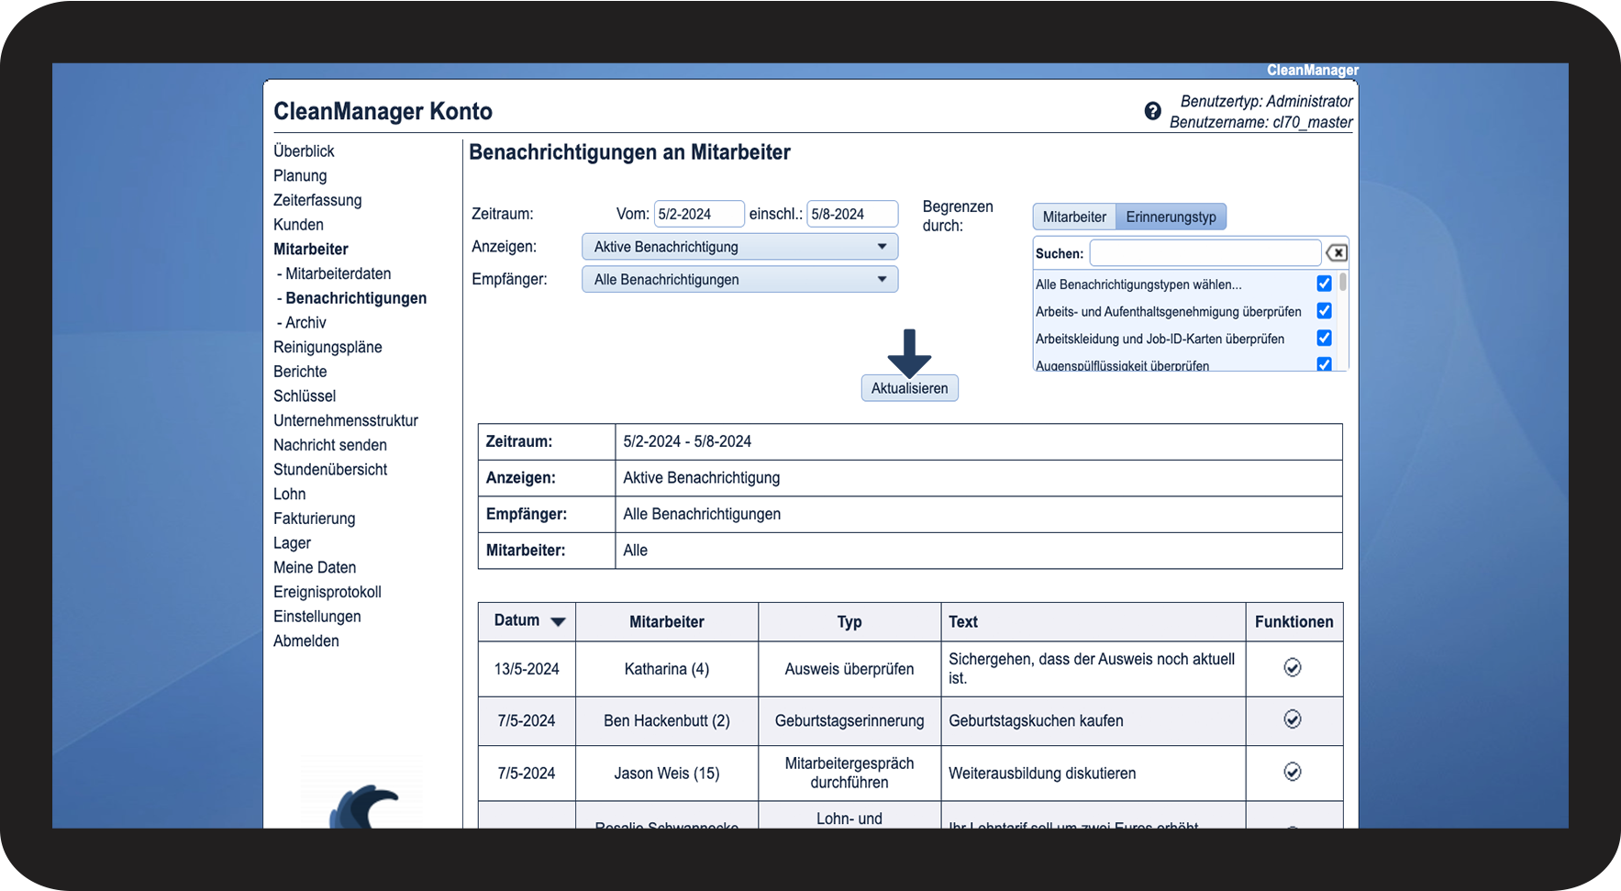
Task: Click the help question mark icon
Action: pos(1152,111)
